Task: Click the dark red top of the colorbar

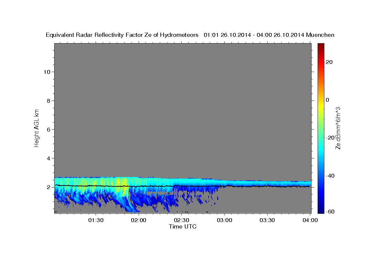Action: click(x=321, y=46)
